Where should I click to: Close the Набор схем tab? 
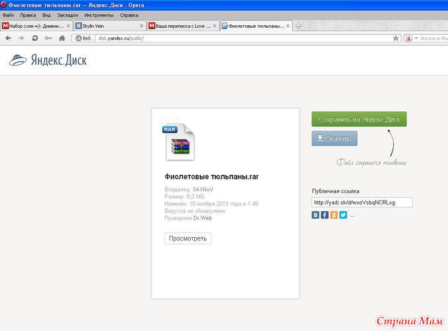tap(68, 26)
